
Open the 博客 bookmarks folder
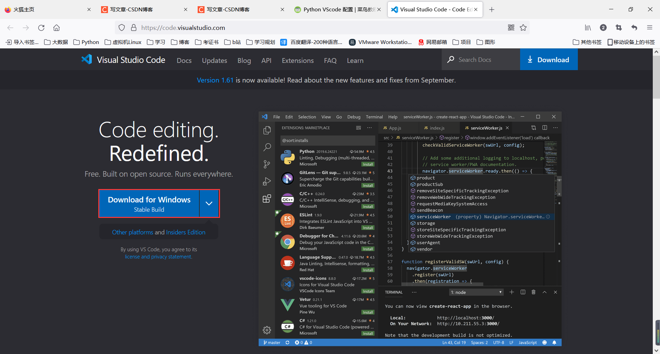coord(180,42)
